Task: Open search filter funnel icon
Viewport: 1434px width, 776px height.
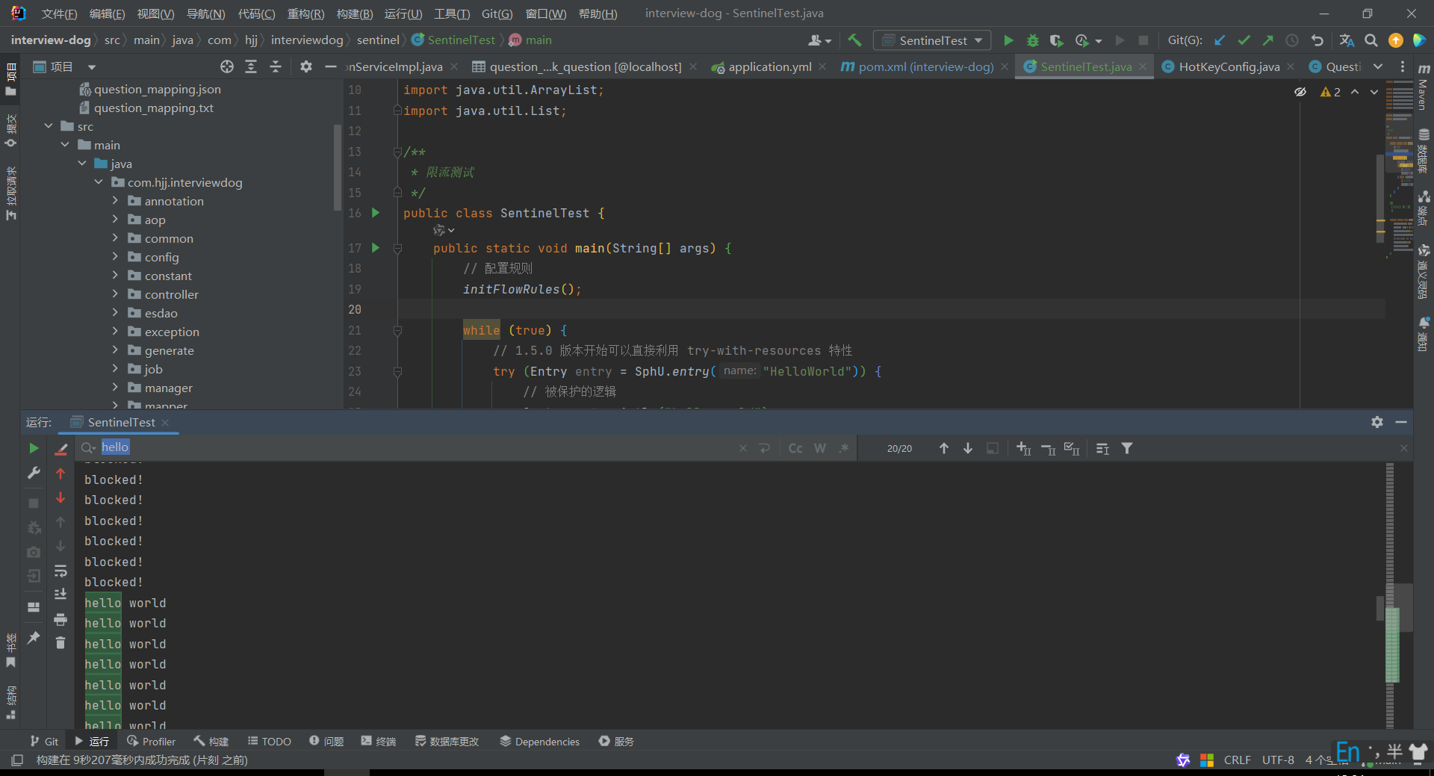Action: click(1127, 448)
